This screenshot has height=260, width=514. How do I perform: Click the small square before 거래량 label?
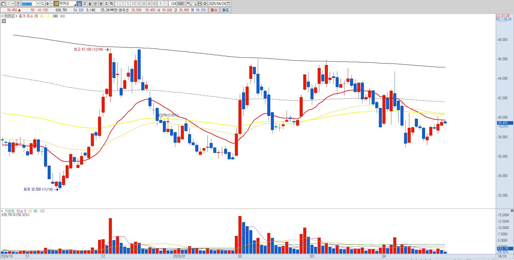[x=2, y=211]
